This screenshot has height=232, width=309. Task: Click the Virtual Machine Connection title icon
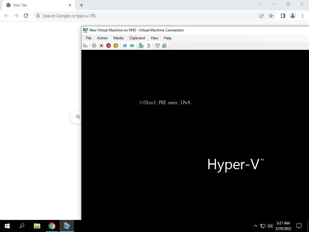(85, 30)
